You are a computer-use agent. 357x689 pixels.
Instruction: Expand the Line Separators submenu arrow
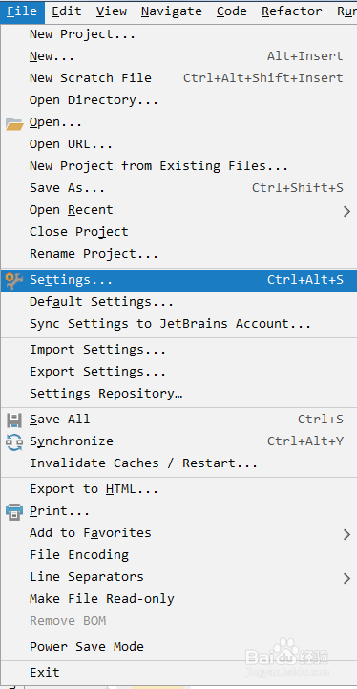coord(346,578)
